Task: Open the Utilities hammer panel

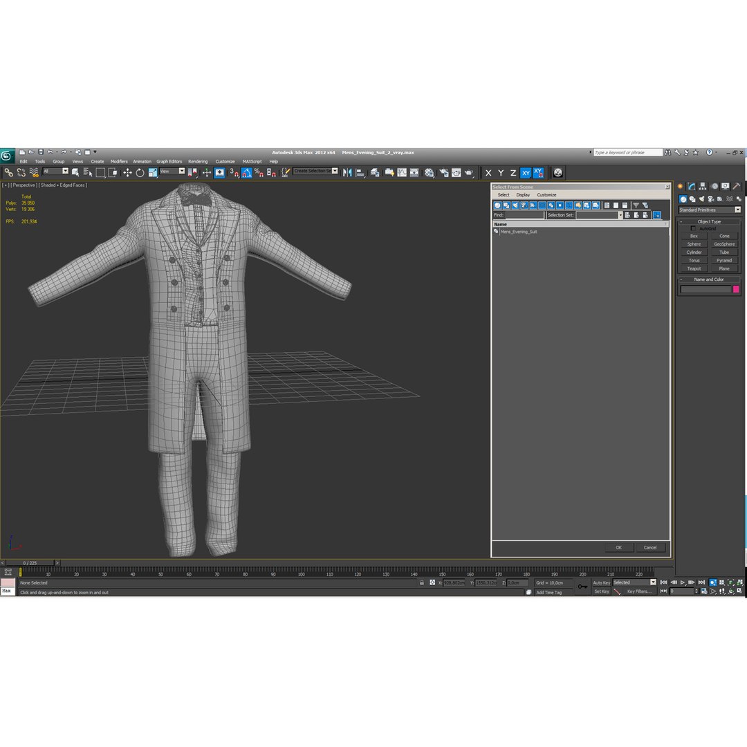Action: point(736,186)
